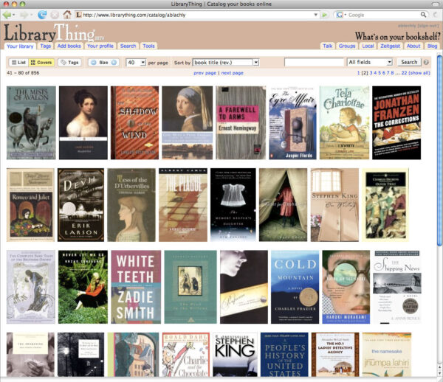Decrease cover size with the minus icon

point(94,63)
